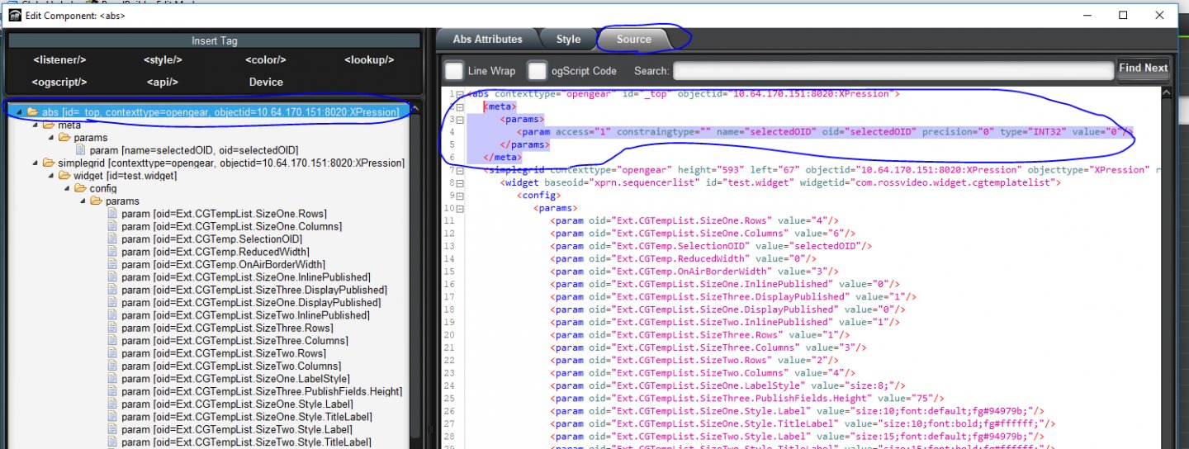Select the Ext.CGTempList.SizeOne.Style.TitleLabel param row
The image size is (1189, 449).
[x=240, y=417]
